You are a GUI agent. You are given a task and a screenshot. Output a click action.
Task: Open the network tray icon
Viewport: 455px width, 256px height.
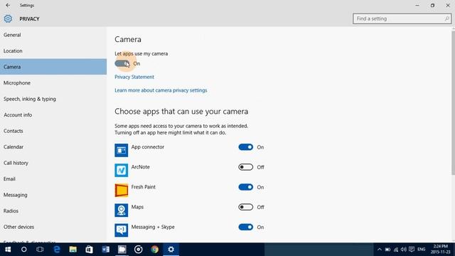pos(396,250)
